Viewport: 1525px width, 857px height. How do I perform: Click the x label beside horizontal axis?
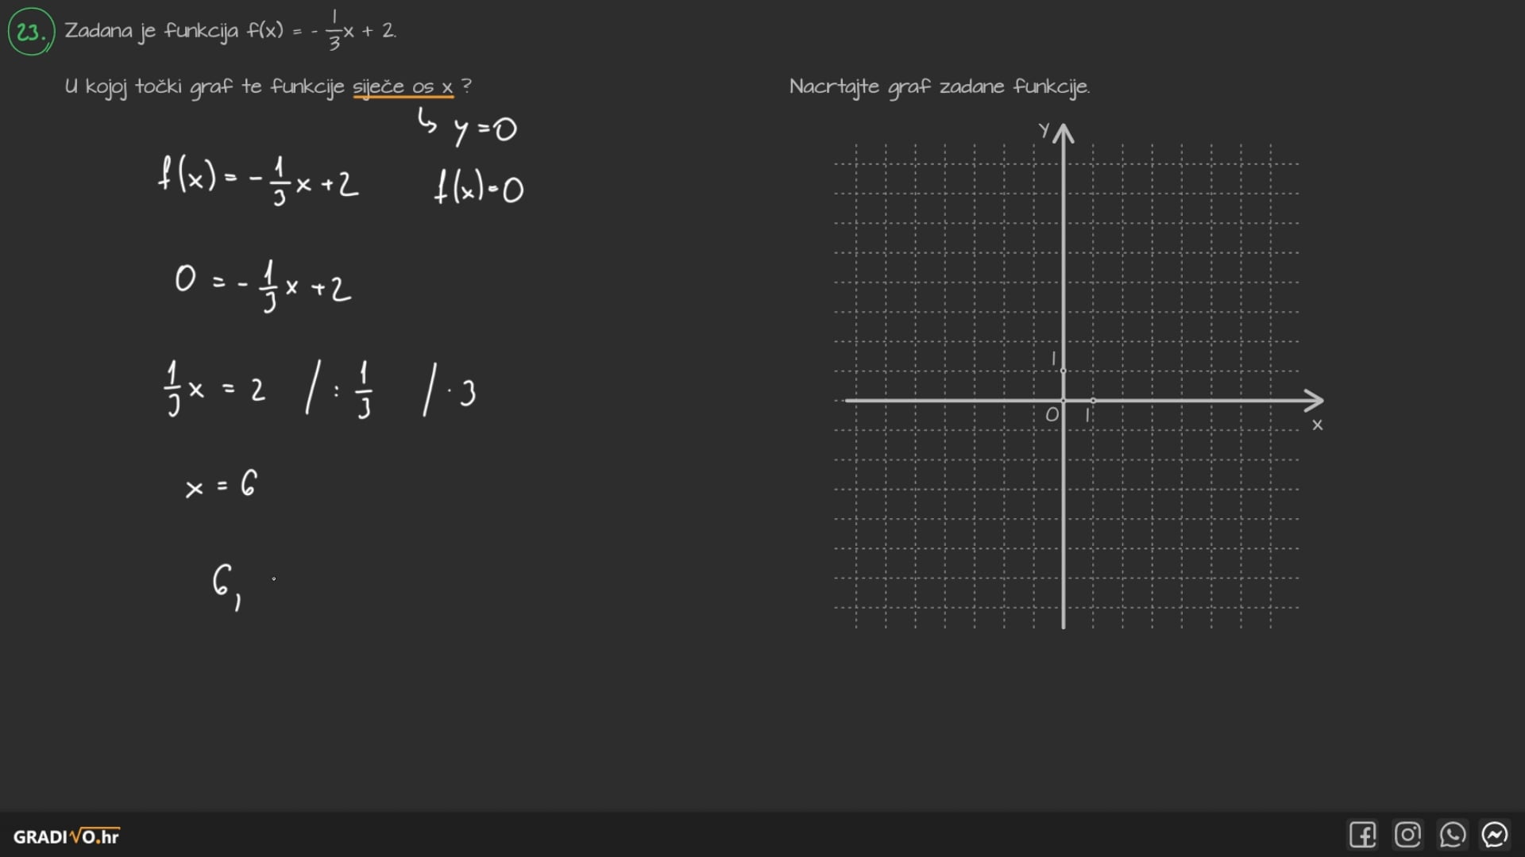[x=1318, y=425]
